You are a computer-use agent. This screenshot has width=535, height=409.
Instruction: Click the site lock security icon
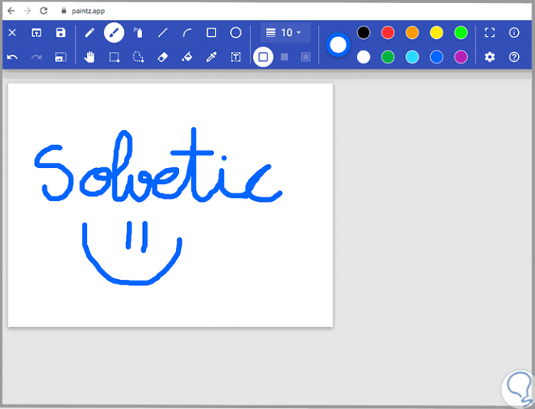tap(63, 11)
